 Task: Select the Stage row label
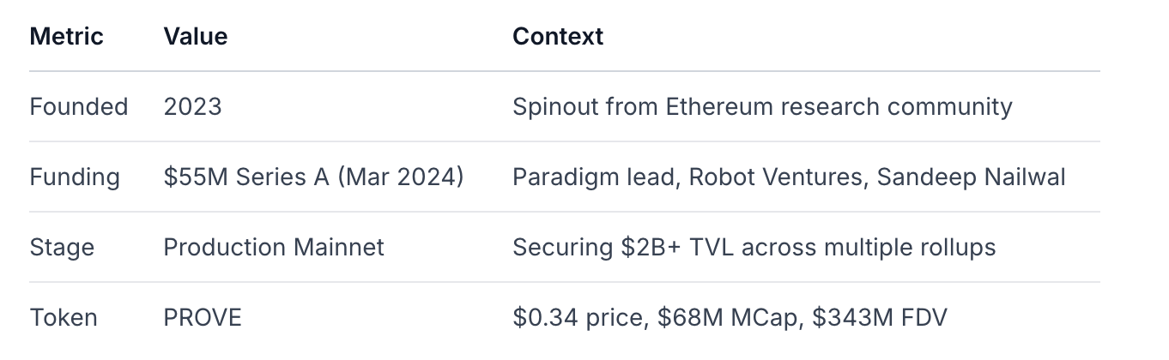(62, 248)
